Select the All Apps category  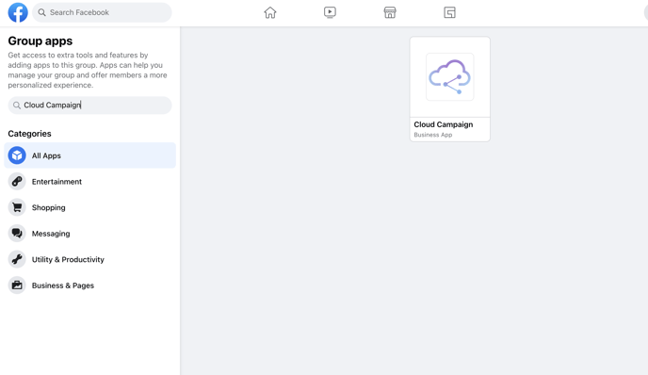click(89, 155)
